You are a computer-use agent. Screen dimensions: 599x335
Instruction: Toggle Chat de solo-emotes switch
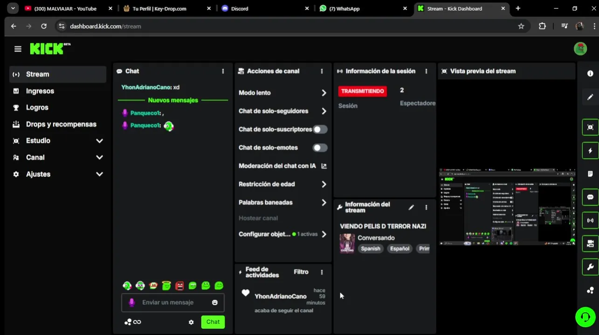(320, 147)
